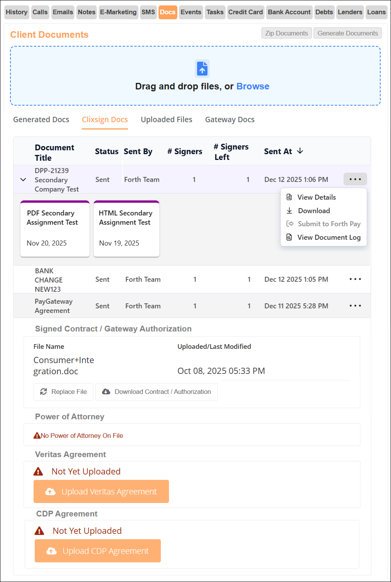
Task: Click the Browse link to select files
Action: pyautogui.click(x=253, y=86)
